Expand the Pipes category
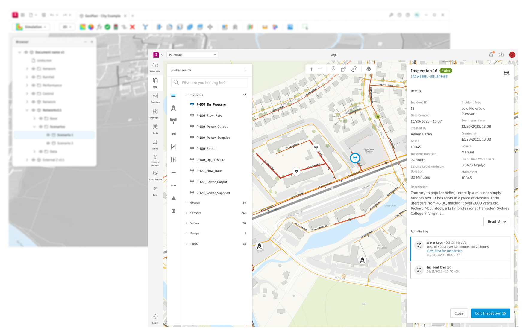This screenshot has width=523, height=332. pyautogui.click(x=187, y=244)
